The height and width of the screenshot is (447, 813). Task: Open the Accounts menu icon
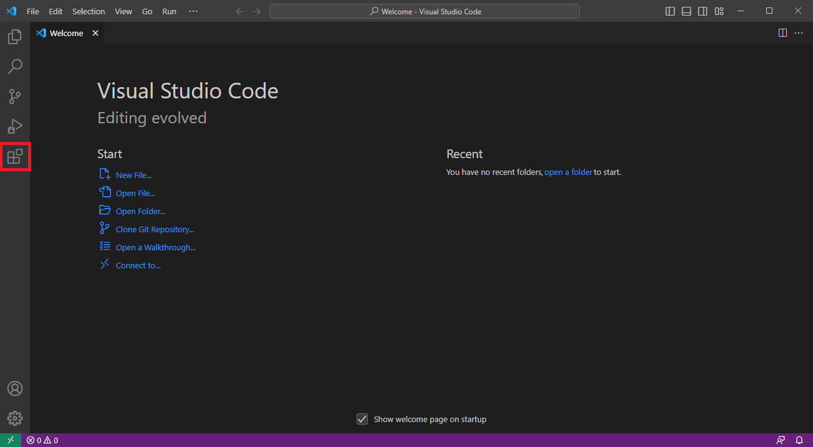15,388
